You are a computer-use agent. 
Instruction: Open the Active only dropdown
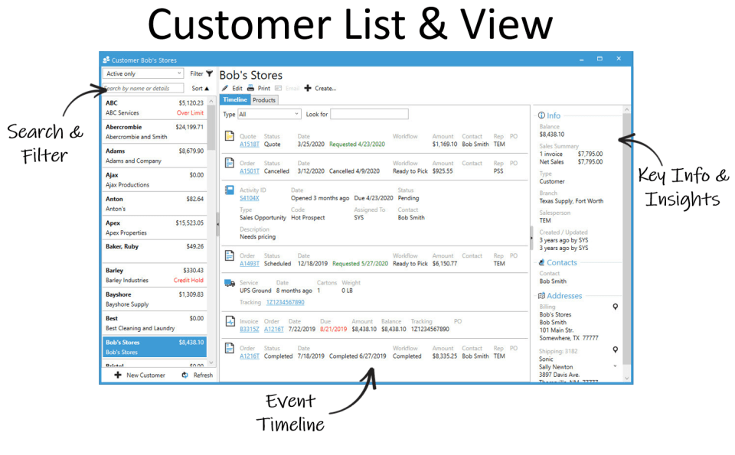coord(142,73)
